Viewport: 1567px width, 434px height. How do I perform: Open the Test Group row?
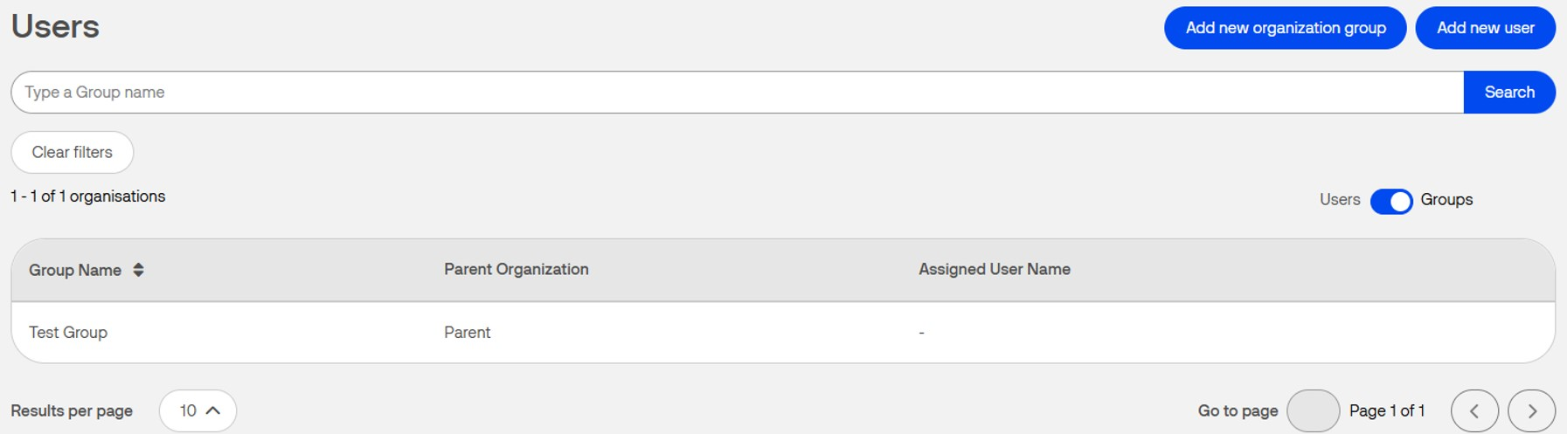click(783, 333)
